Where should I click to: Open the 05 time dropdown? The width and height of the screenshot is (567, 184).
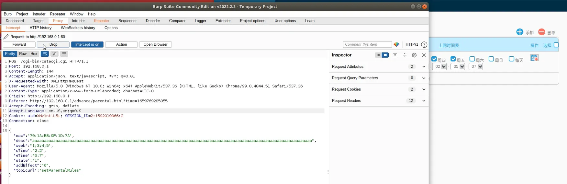point(458,66)
